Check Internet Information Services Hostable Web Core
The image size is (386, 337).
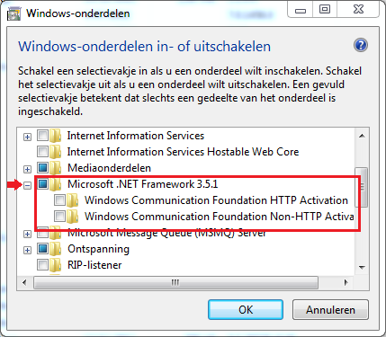tap(42, 152)
